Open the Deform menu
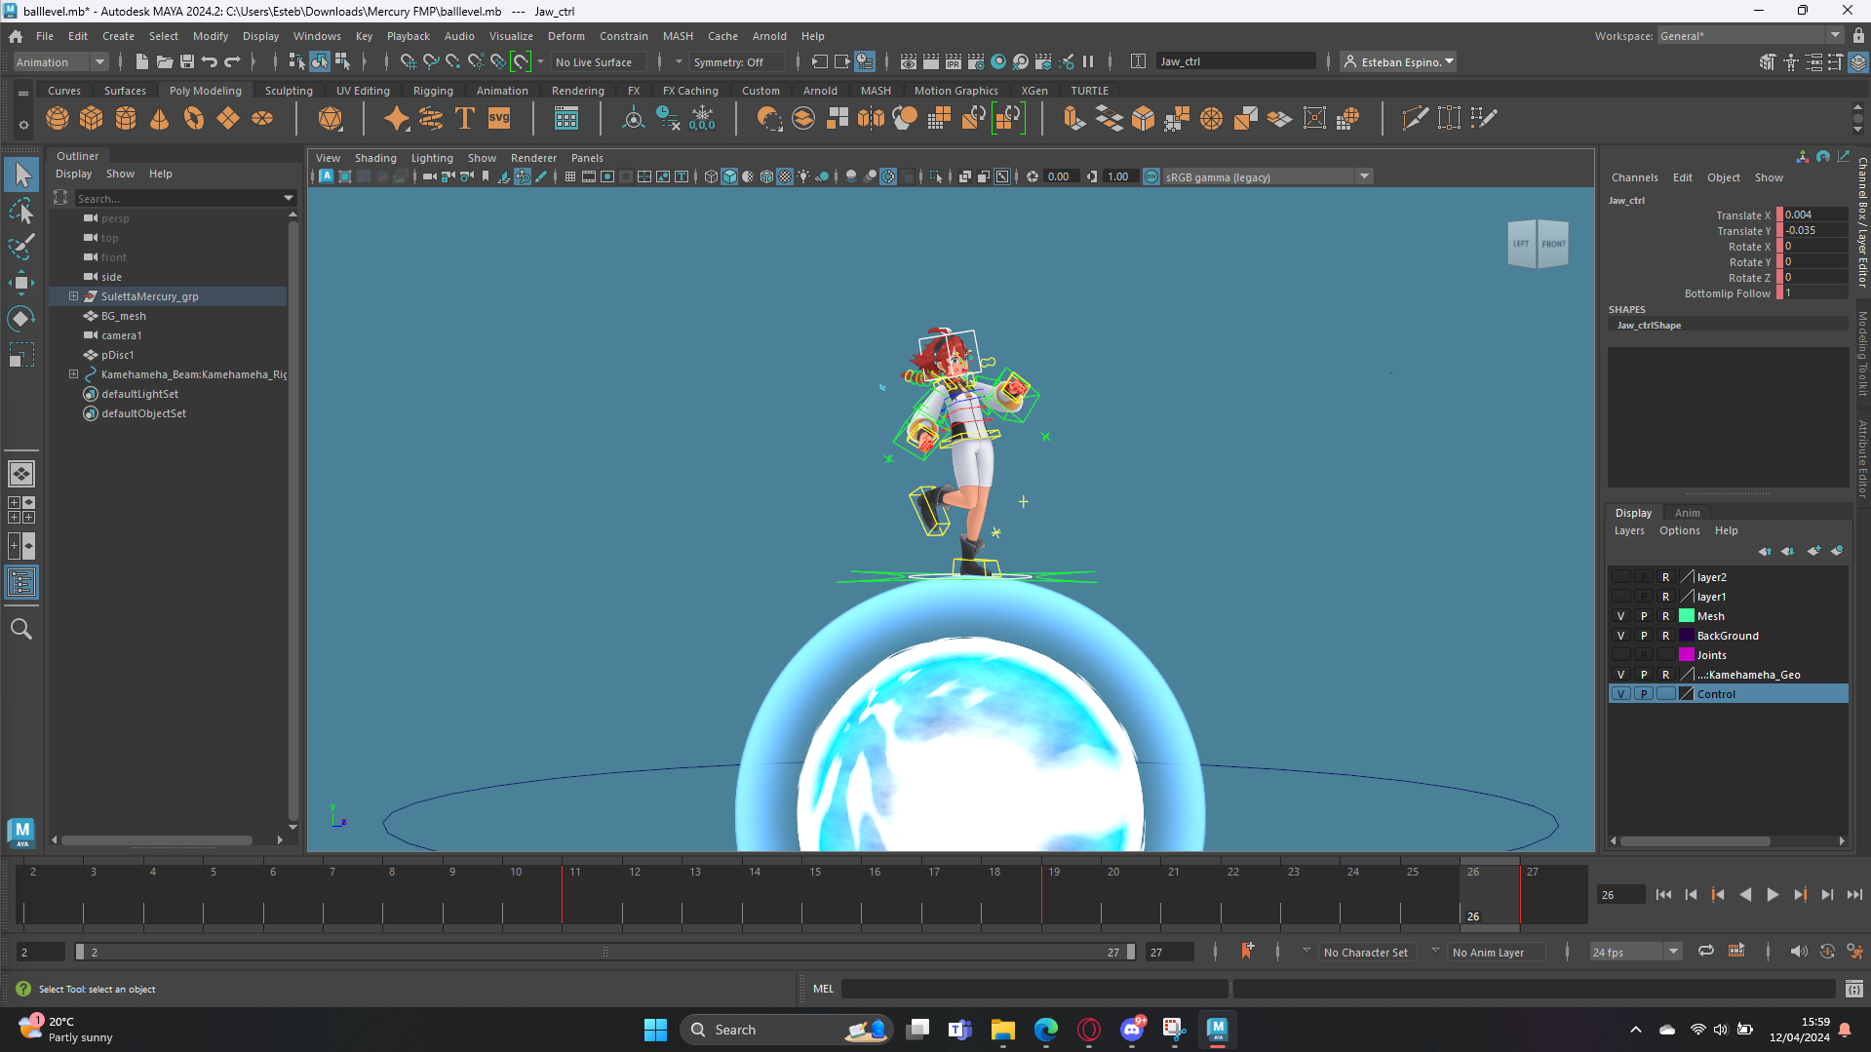The width and height of the screenshot is (1871, 1052). (565, 36)
